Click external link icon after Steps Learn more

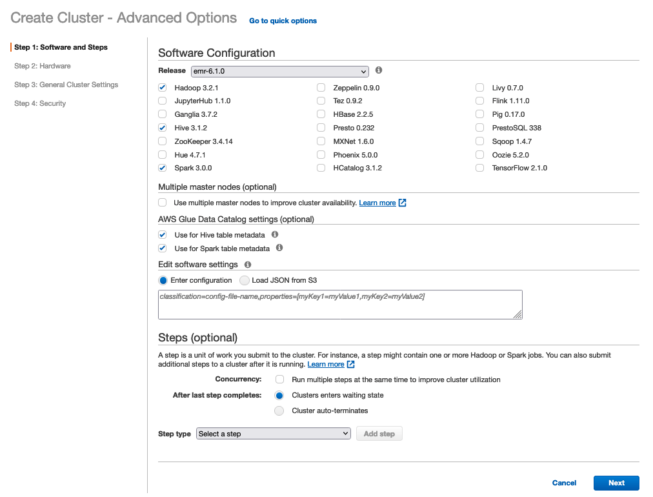[350, 364]
